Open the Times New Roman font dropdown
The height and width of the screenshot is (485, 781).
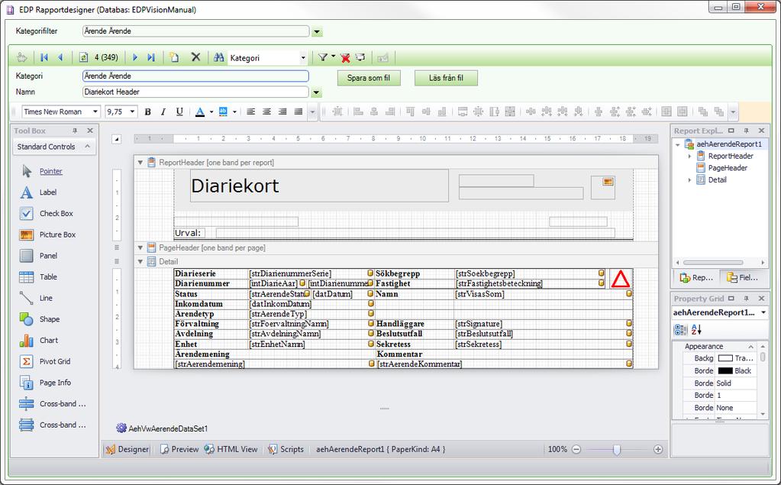click(95, 112)
